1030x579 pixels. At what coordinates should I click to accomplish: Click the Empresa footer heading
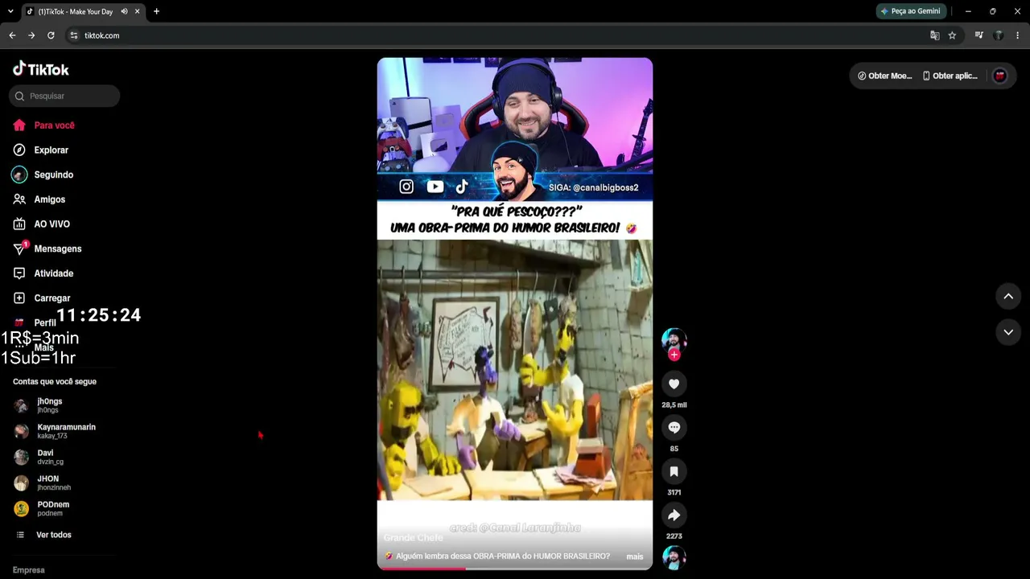click(29, 570)
